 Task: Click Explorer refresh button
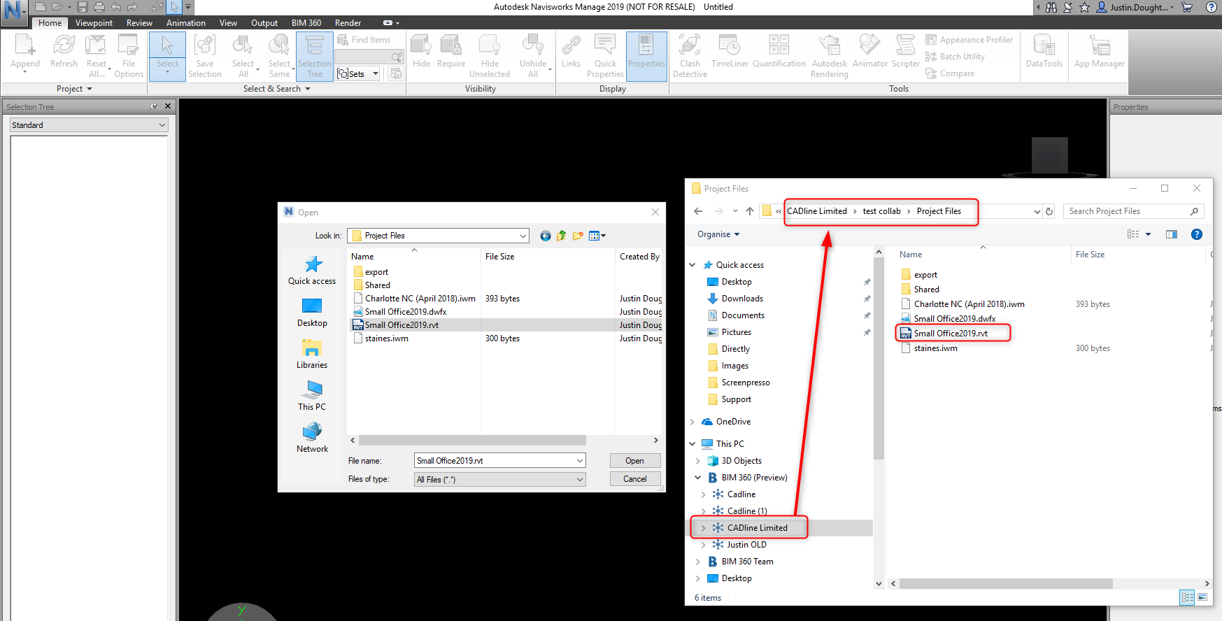pos(1049,211)
